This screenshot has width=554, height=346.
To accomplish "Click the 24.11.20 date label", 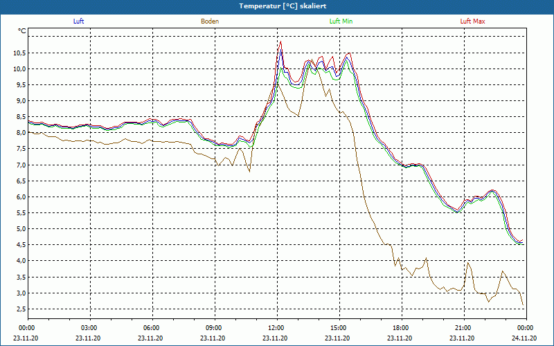I will click(524, 338).
